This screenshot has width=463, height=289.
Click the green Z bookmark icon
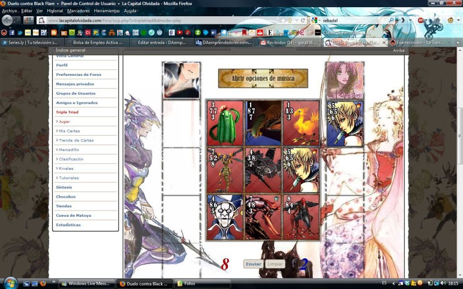pos(198,33)
